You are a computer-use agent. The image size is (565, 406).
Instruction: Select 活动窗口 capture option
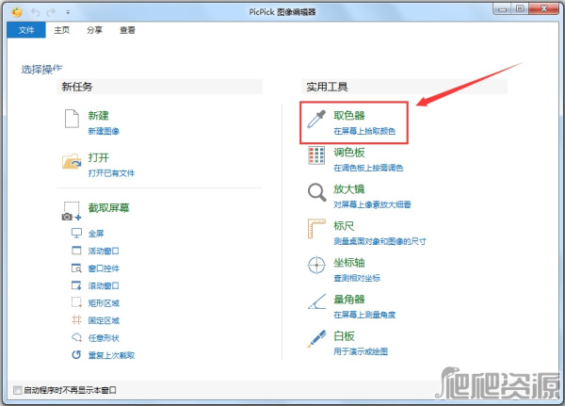point(104,251)
